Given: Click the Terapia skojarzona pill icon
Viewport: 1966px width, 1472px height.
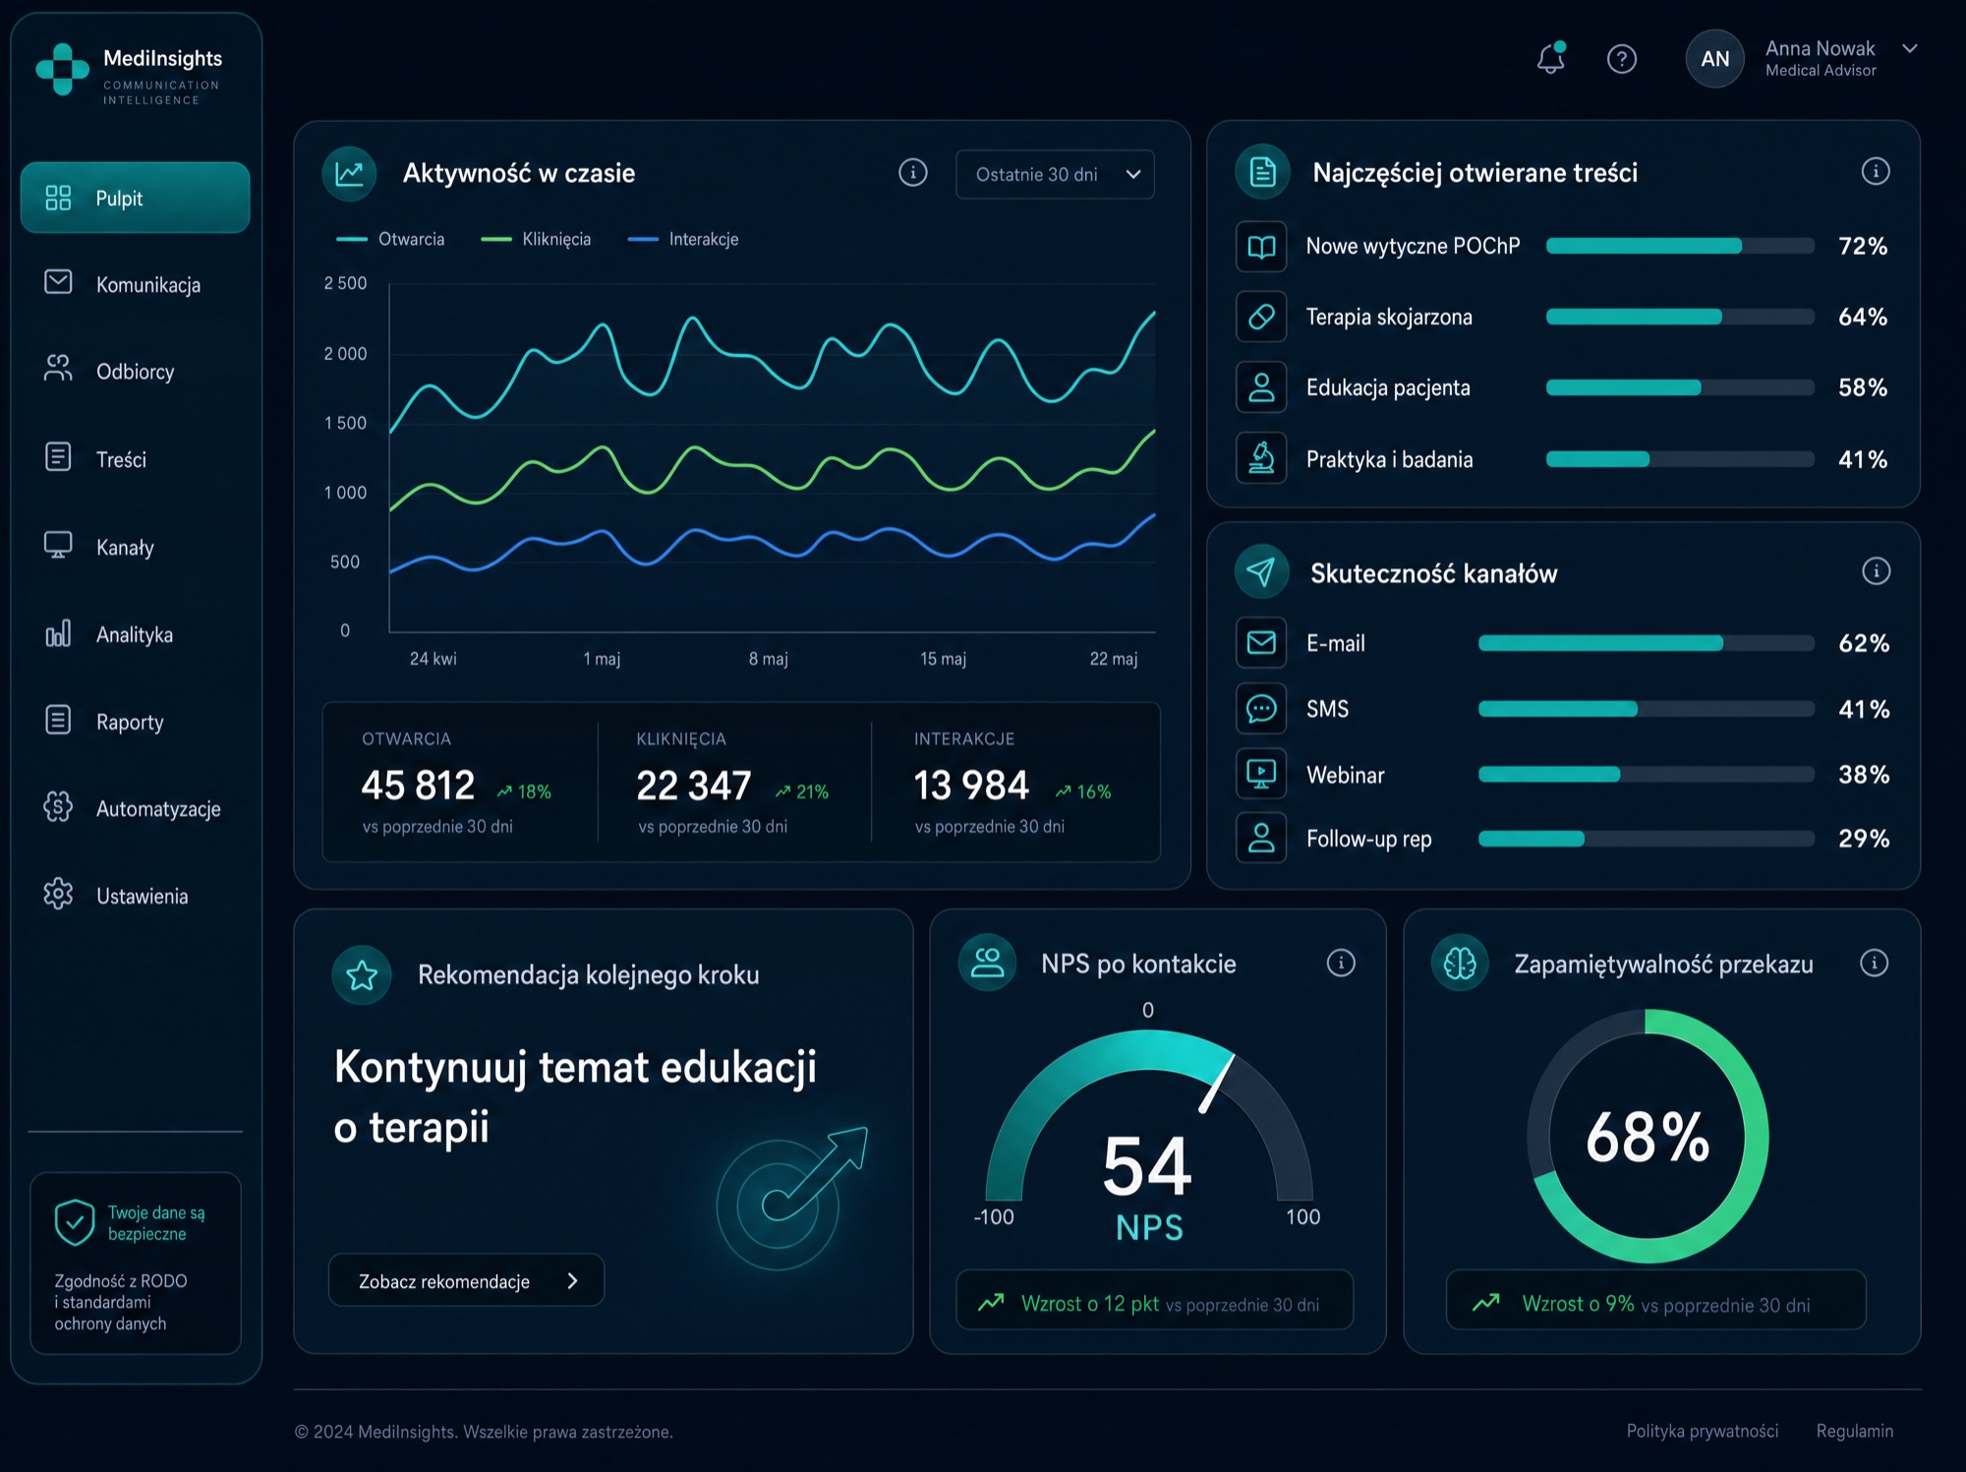Looking at the screenshot, I should [x=1261, y=317].
